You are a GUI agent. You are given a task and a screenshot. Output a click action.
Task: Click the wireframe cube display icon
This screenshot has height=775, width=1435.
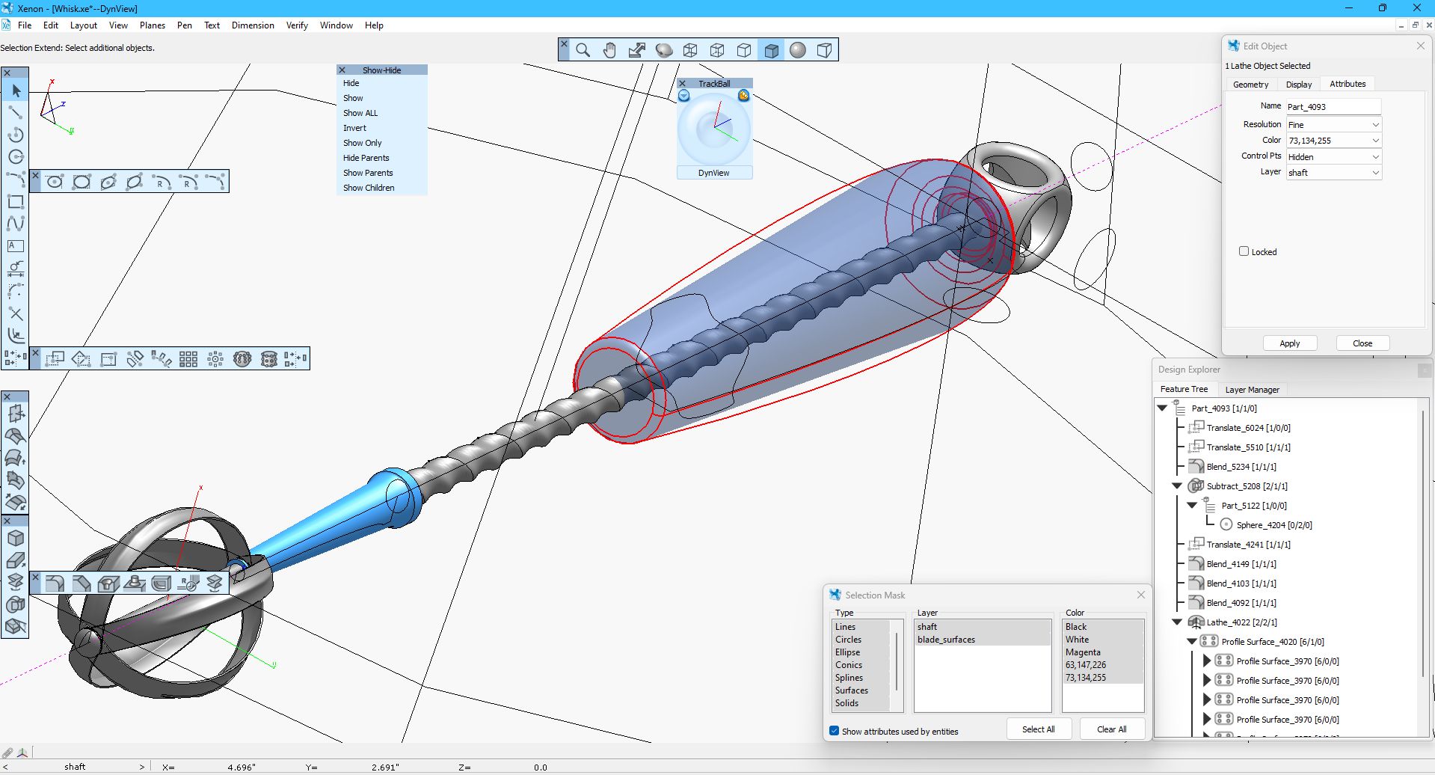[x=691, y=50]
